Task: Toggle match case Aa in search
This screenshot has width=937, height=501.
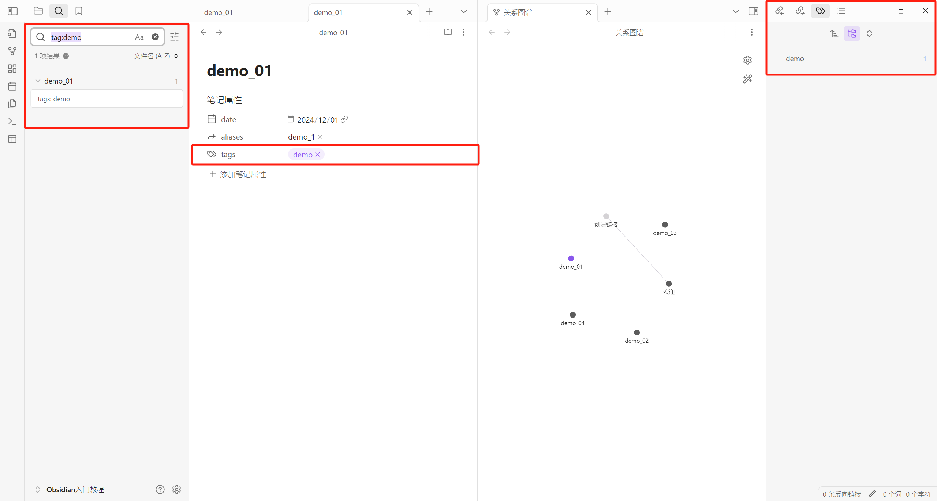Action: (x=139, y=37)
